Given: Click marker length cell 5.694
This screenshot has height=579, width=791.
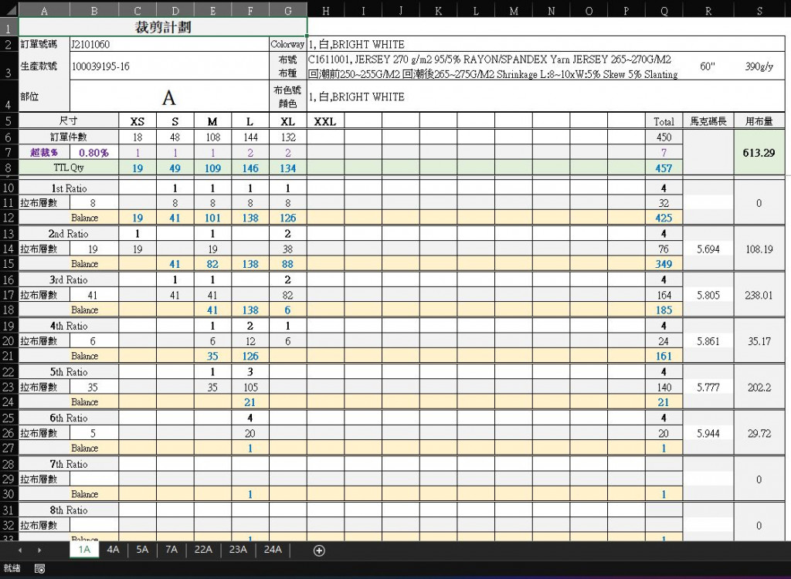Looking at the screenshot, I should [708, 249].
